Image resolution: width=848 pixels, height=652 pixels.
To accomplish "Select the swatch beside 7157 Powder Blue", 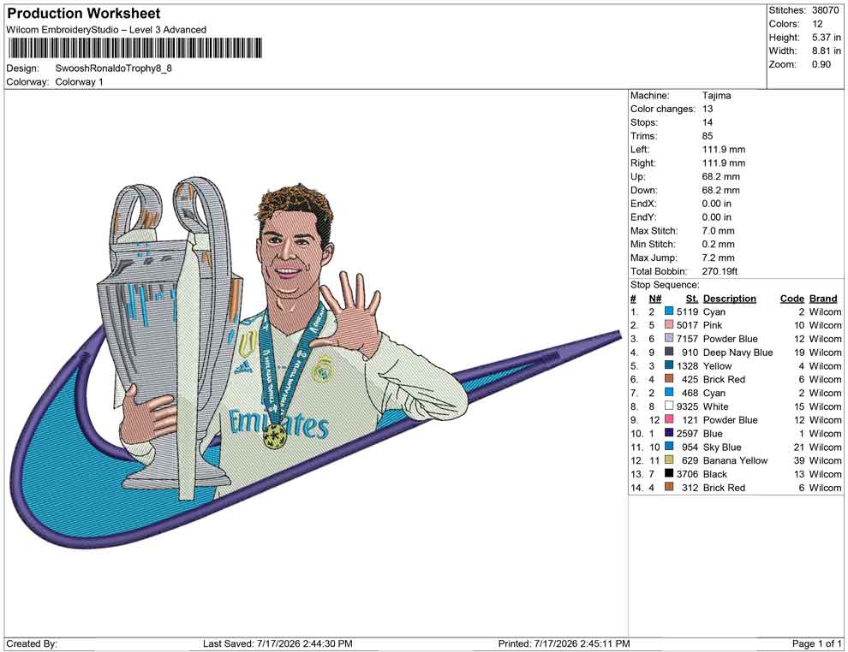I will (669, 338).
